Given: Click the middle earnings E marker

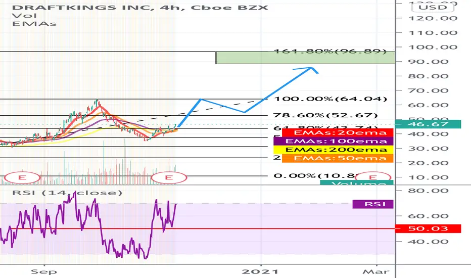Looking at the screenshot, I should coord(169,177).
